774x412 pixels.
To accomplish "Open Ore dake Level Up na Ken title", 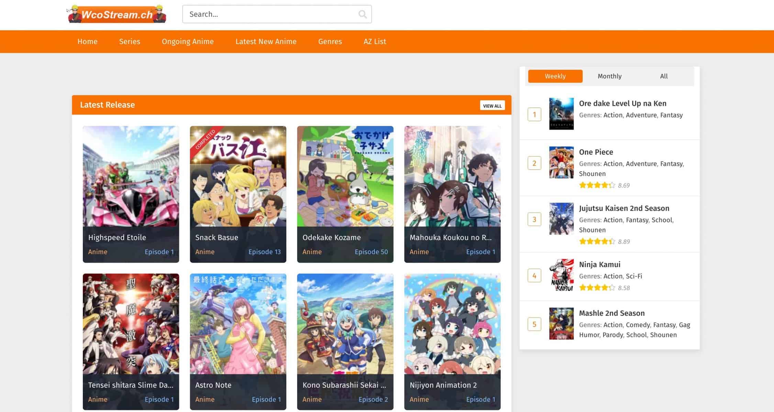I will coord(622,103).
